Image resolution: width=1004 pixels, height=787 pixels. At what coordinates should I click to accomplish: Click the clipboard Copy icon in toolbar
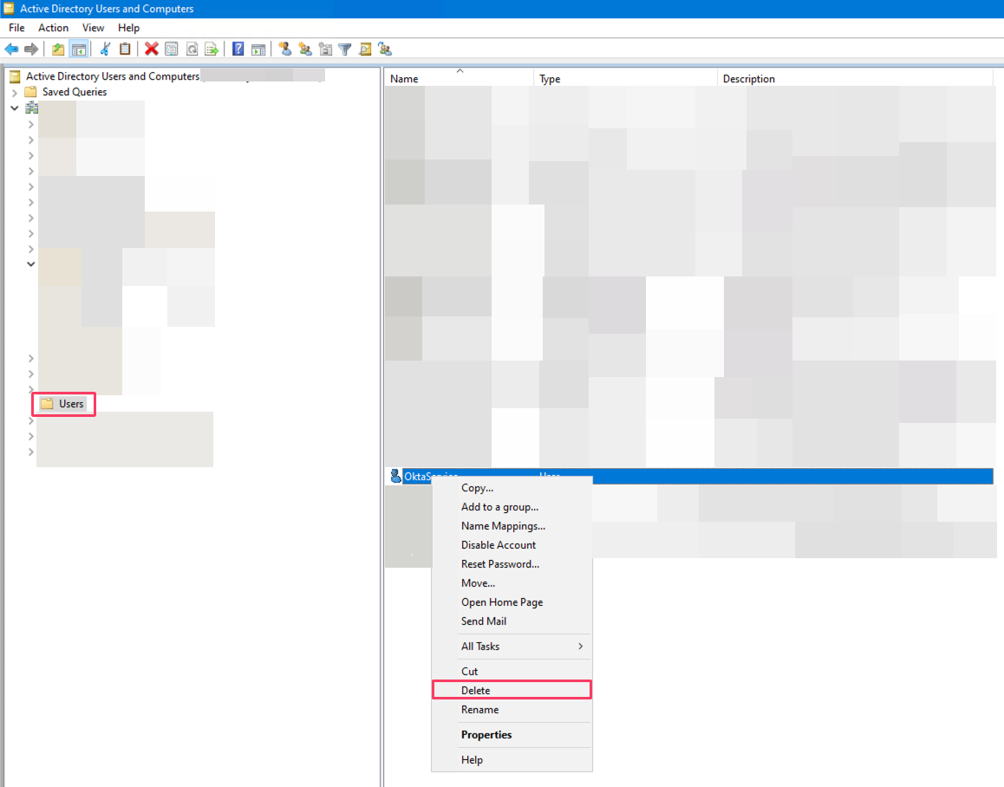pos(126,49)
